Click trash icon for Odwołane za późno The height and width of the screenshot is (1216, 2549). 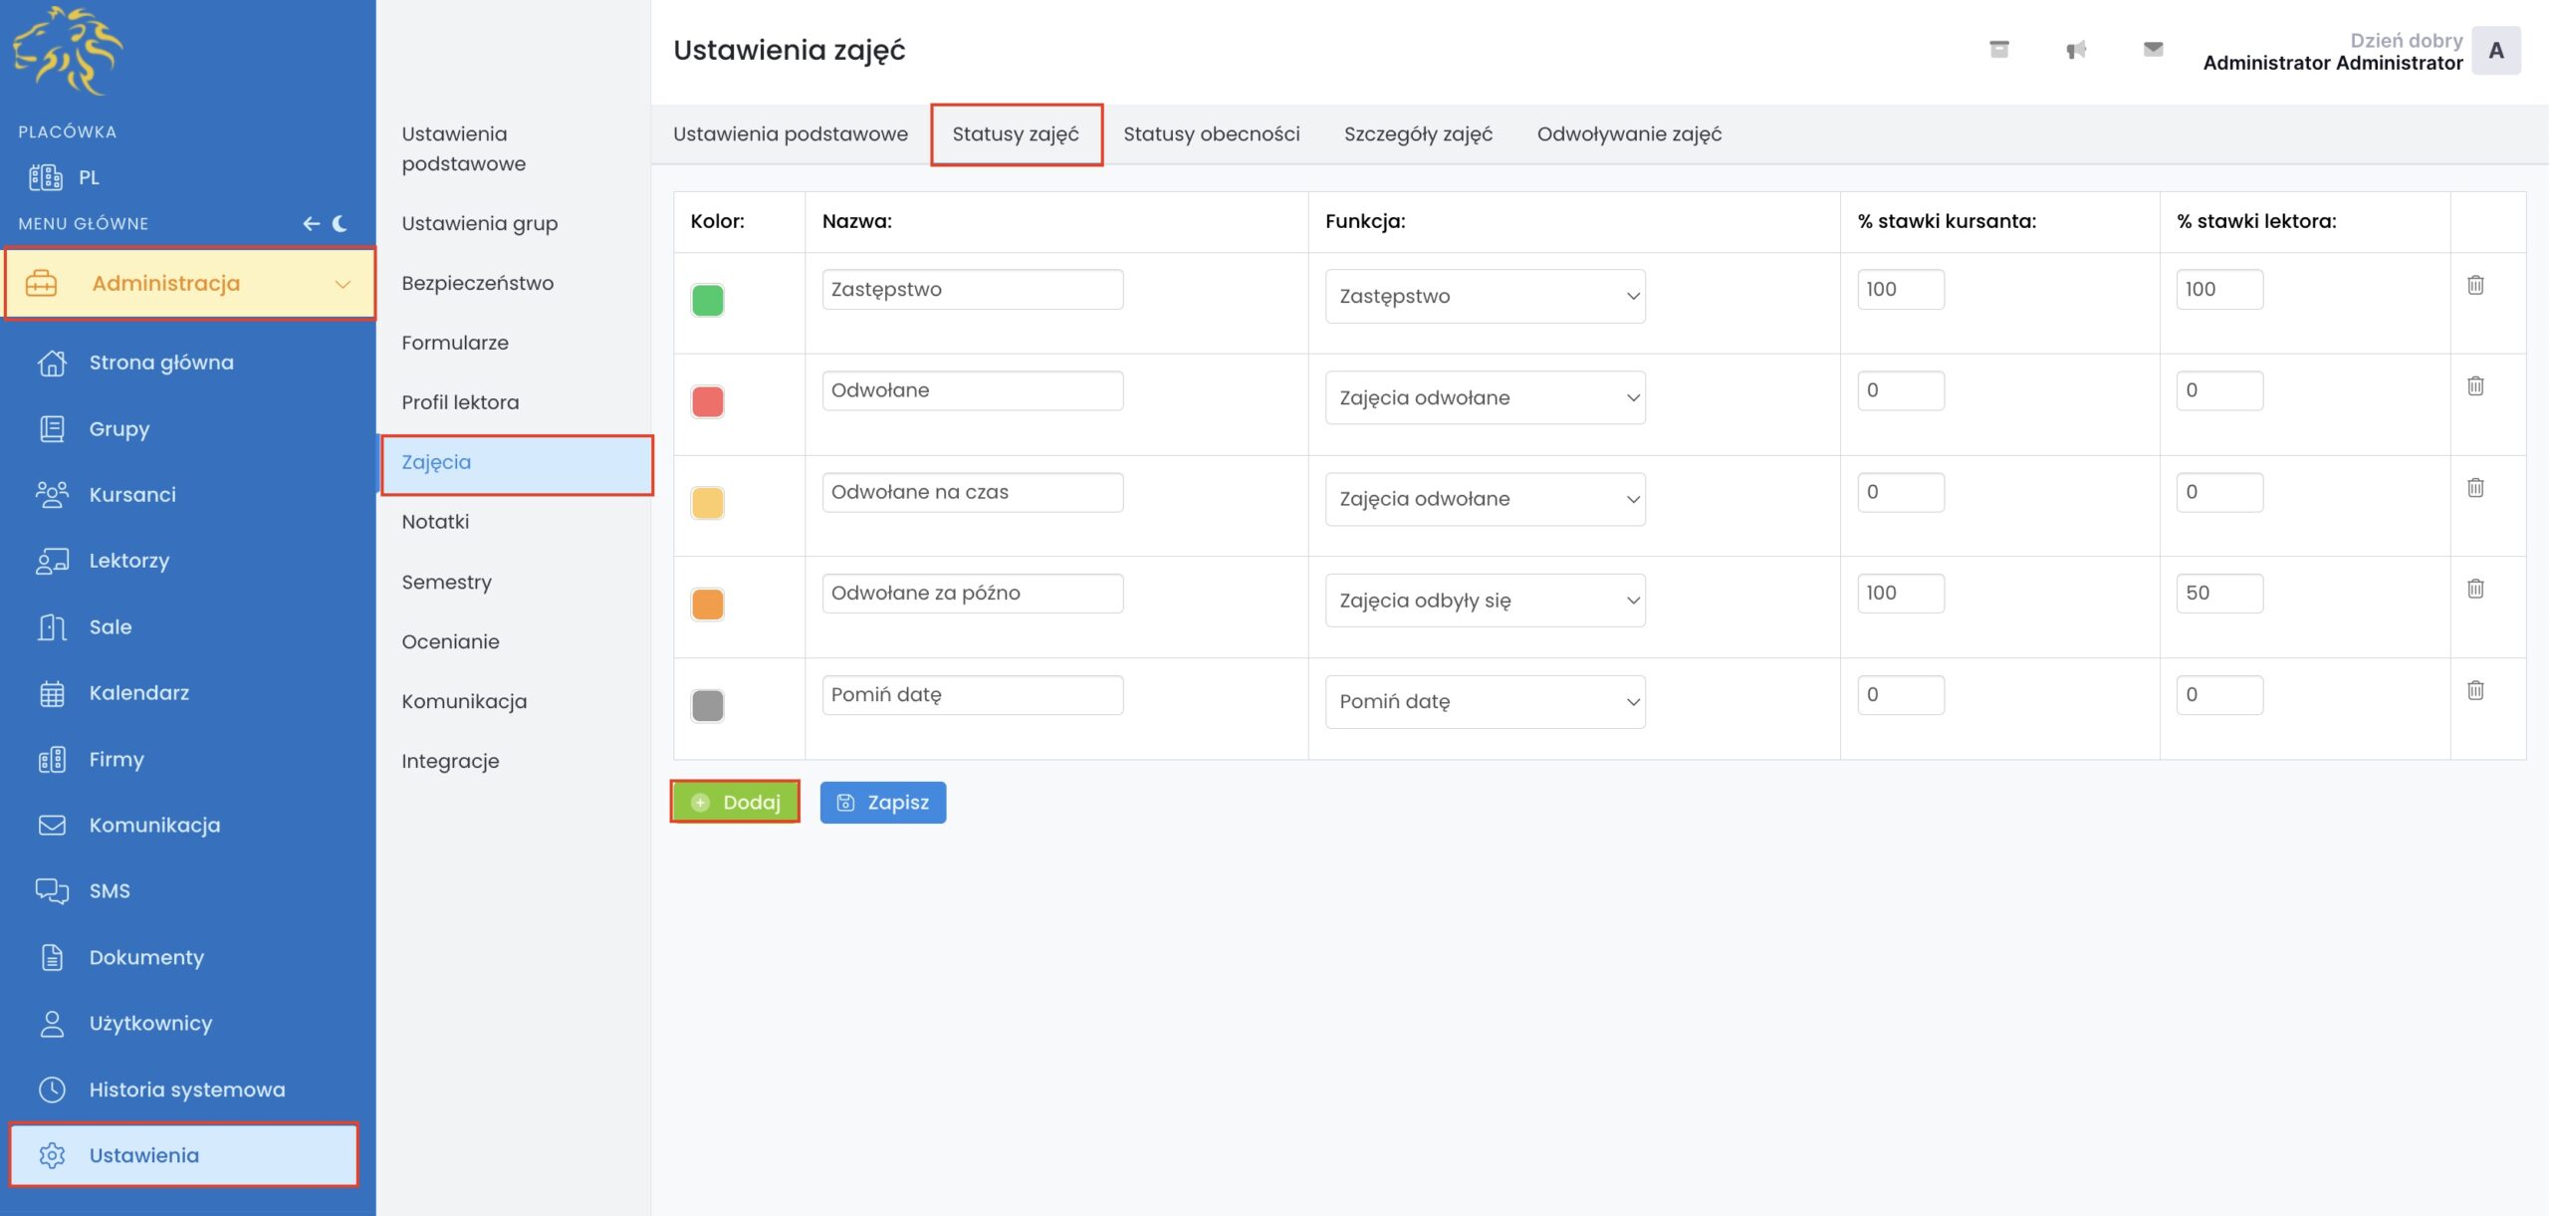(x=2475, y=589)
